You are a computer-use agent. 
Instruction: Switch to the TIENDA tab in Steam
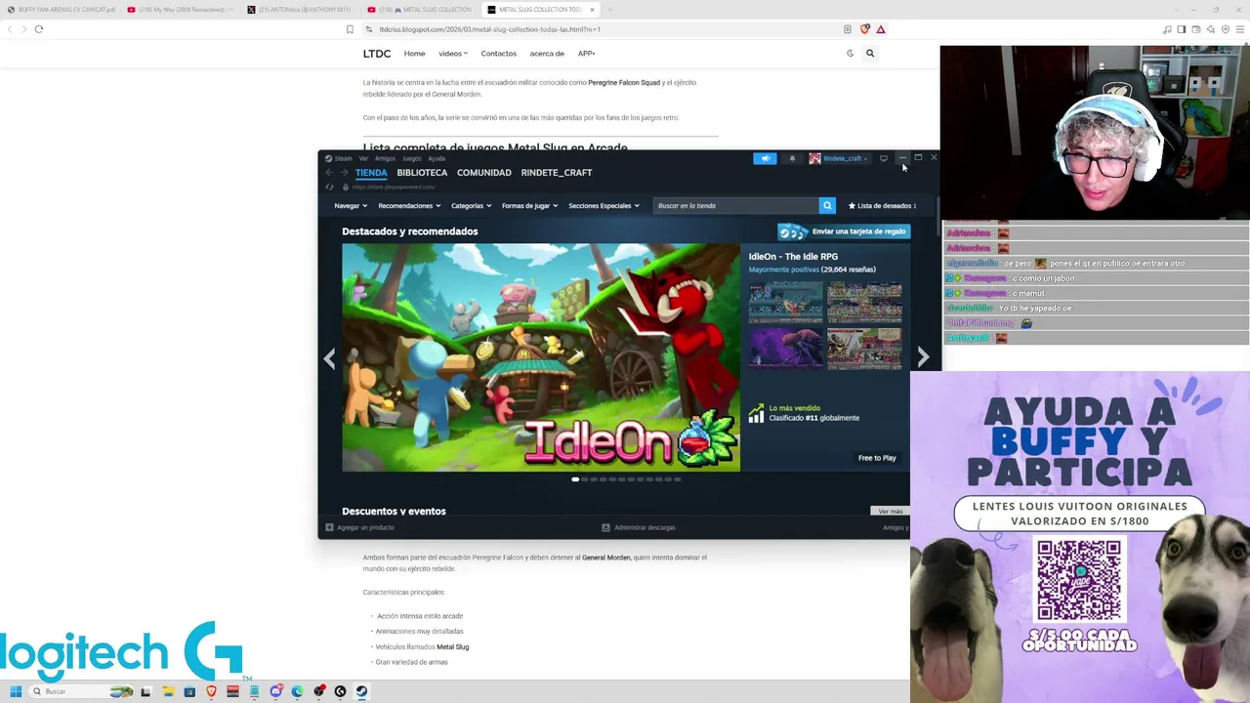pyautogui.click(x=371, y=173)
